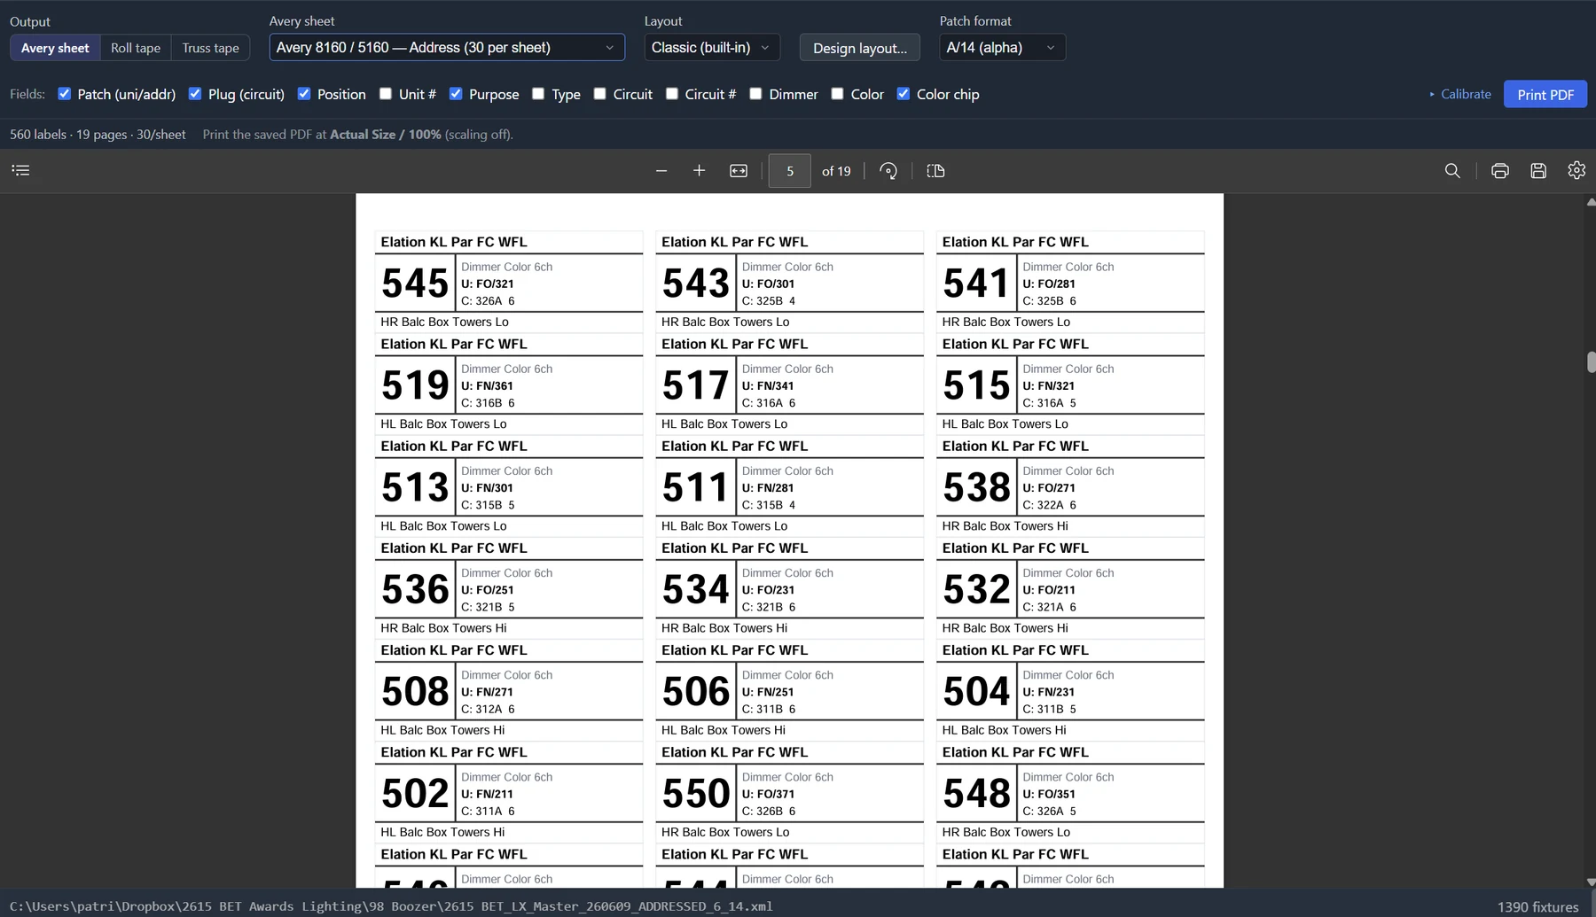This screenshot has height=917, width=1596.
Task: Enable the Color field checkbox
Action: tap(837, 94)
